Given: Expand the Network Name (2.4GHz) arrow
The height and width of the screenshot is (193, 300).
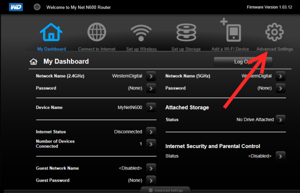Looking at the screenshot, I should tap(151, 76).
